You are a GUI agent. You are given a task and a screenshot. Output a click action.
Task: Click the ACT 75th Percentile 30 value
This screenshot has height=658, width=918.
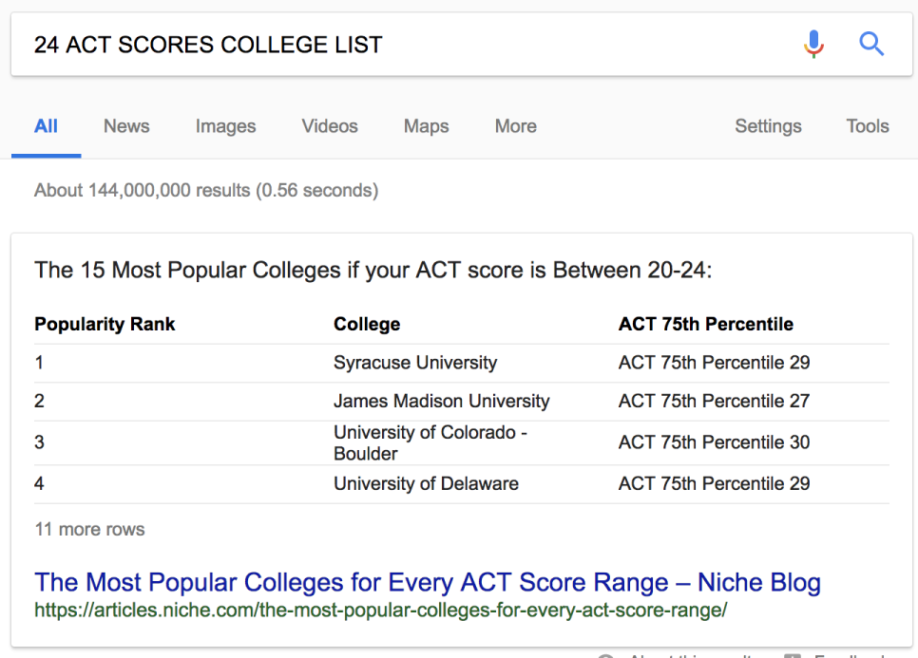(715, 442)
